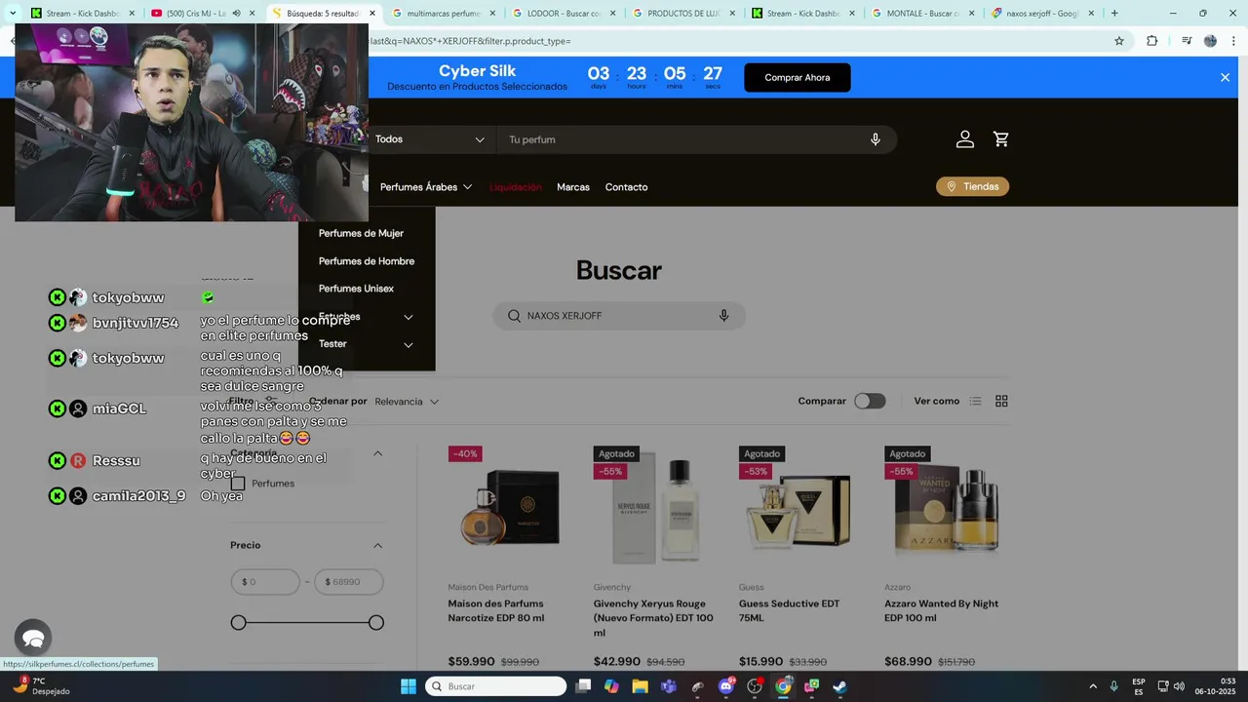Open File Explorer from the taskbar

[640, 686]
